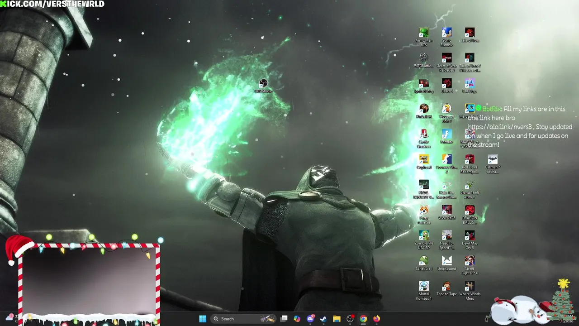The image size is (579, 326).
Task: Click the Fortnite desktop icon
Action: click(446, 136)
